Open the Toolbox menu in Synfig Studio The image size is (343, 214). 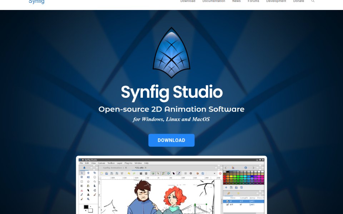click(x=111, y=163)
